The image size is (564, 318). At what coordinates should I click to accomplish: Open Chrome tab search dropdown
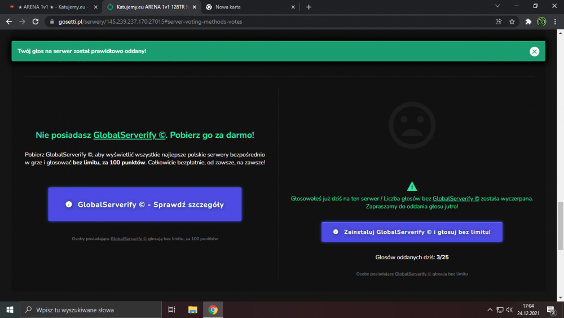point(497,6)
